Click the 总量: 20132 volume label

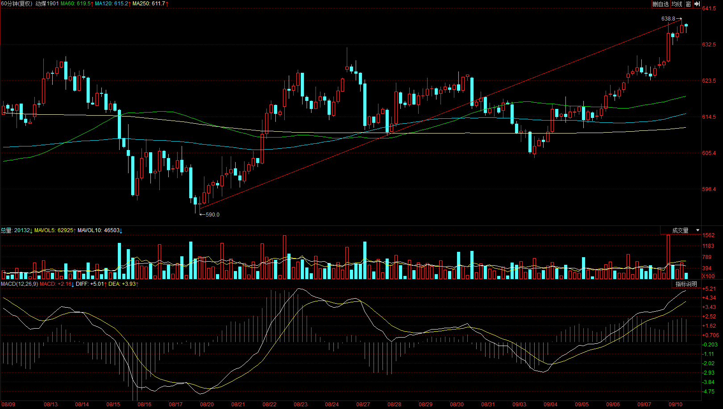(x=17, y=230)
